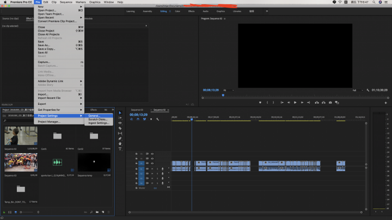Toggle project writable lock icon
This screenshot has width=392, height=220.
[4, 212]
